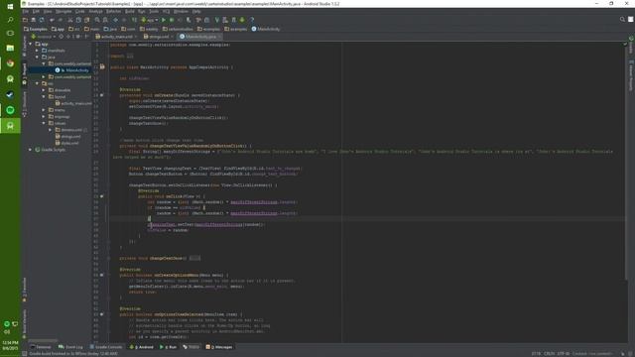Click the Windows Start button

pos(10,7)
